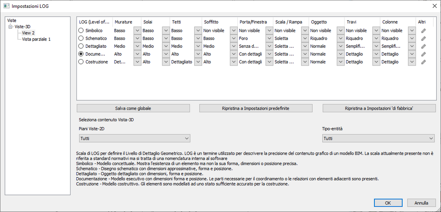The image size is (441, 212).
Task: Open the Piani Viste-2D dropdown
Action: [134, 139]
